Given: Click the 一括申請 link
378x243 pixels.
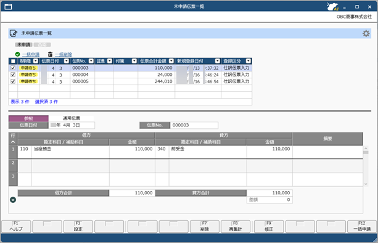Looking at the screenshot, I should [x=31, y=54].
